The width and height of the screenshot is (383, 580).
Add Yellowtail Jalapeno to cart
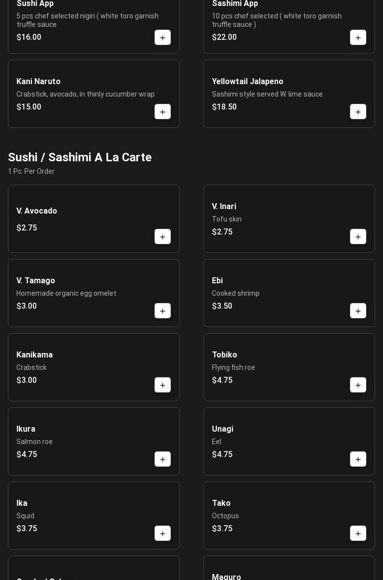pos(358,112)
